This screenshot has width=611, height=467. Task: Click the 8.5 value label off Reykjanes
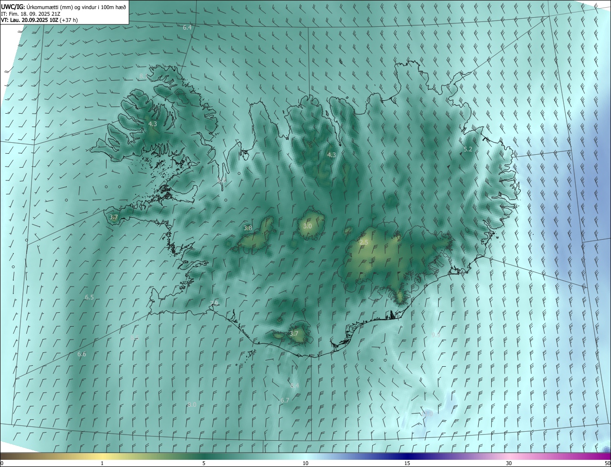point(135,338)
